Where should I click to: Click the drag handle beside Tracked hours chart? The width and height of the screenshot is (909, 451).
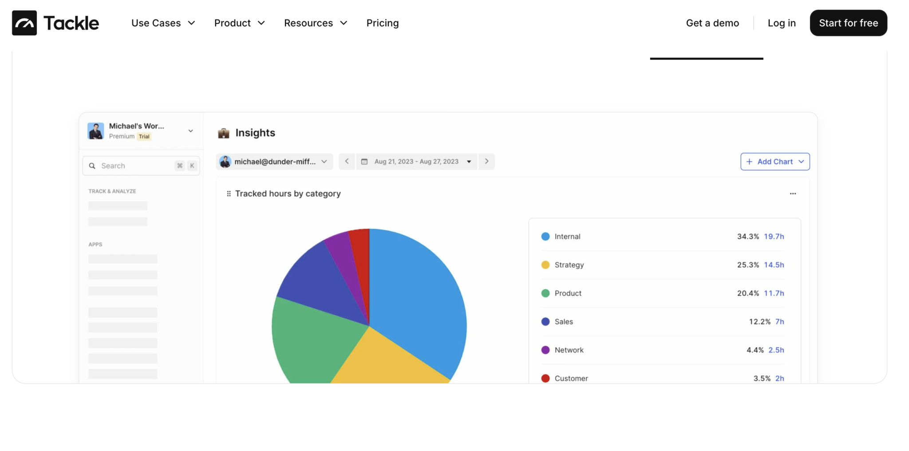[228, 193]
